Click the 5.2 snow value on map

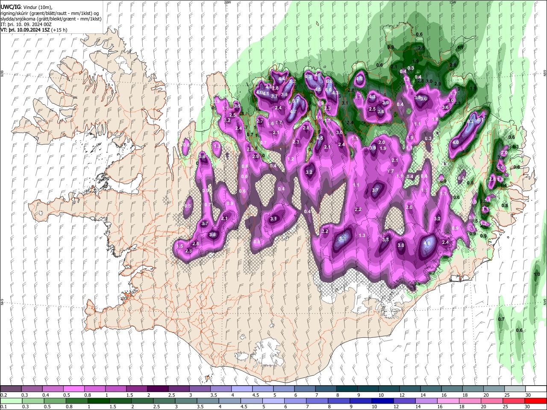click(292, 81)
